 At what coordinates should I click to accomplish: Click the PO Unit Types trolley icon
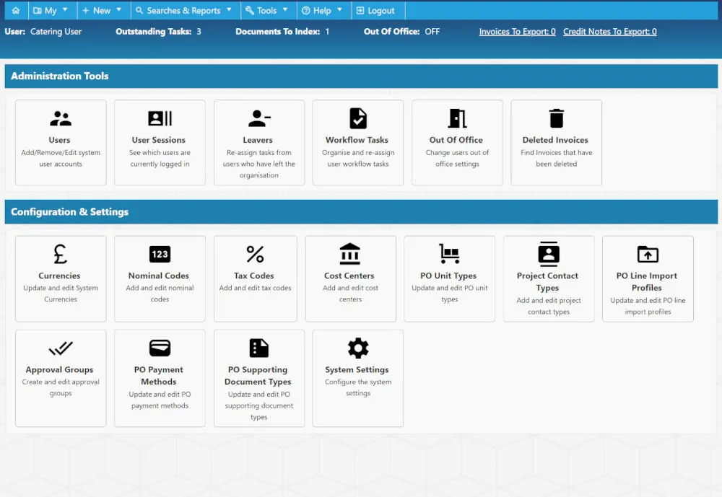[x=449, y=254]
